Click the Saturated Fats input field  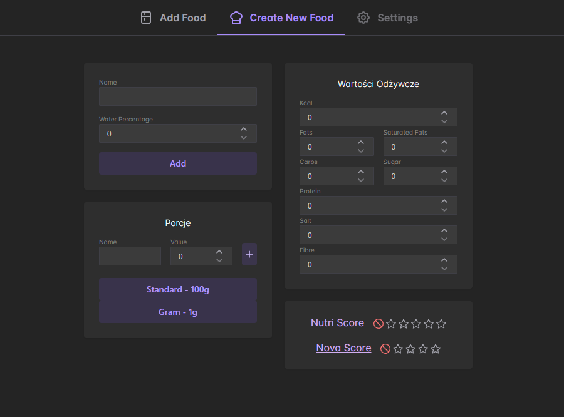(420, 147)
